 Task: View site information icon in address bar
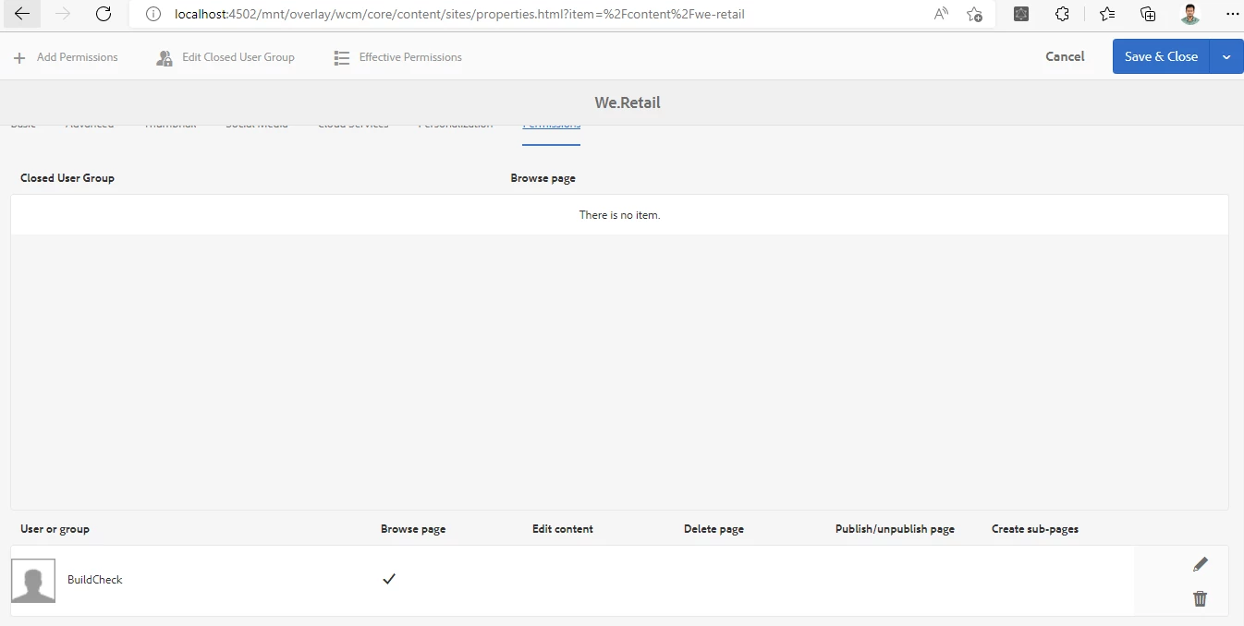[x=153, y=14]
